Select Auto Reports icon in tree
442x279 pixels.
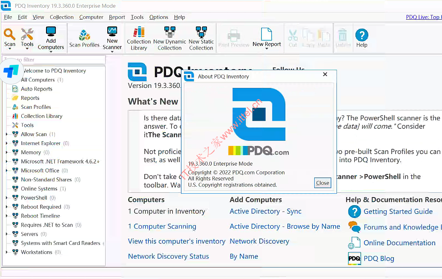click(x=15, y=89)
